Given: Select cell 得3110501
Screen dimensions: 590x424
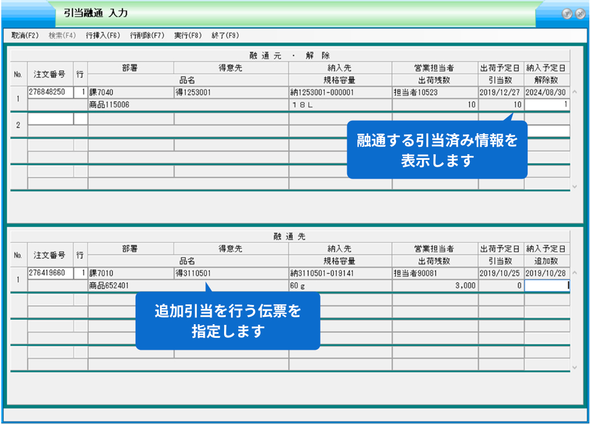Looking at the screenshot, I should [x=231, y=273].
